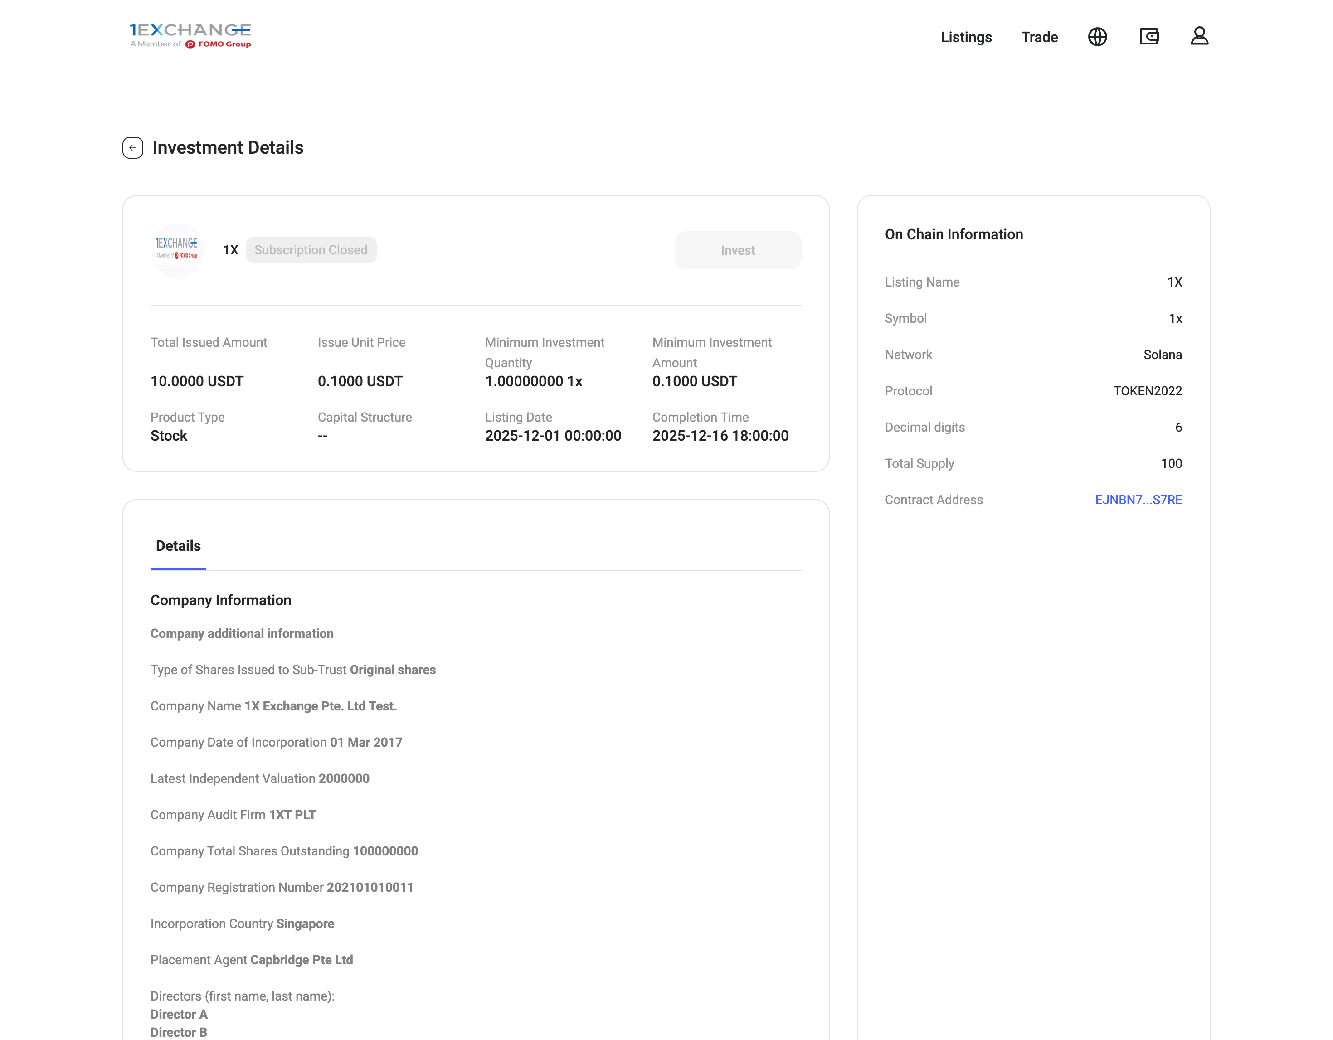Click the Total Issued Amount 10.0000 USDT

[x=196, y=381]
